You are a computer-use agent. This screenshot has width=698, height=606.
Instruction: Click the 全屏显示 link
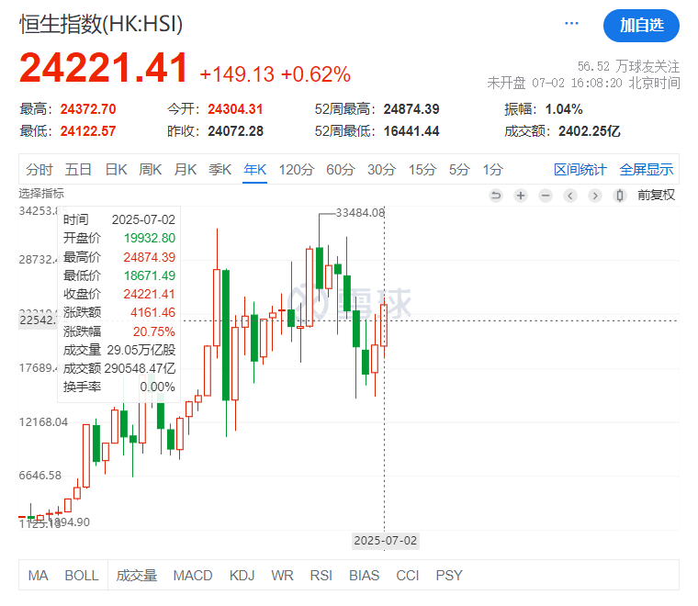click(x=647, y=170)
